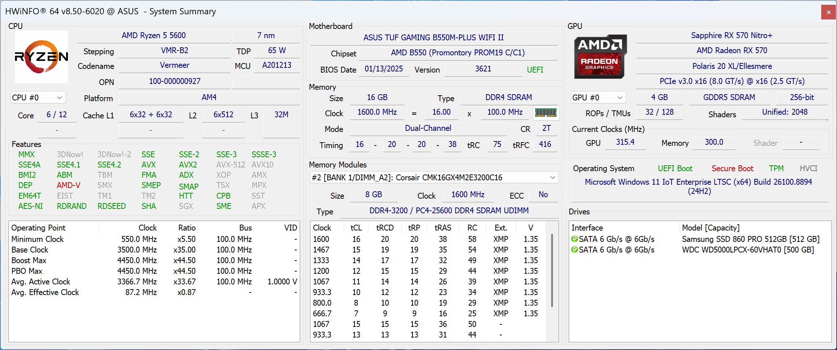Screen dimensions: 837x350
Task: Click the AMD Ryzen 5 5600 name field
Action: (x=154, y=36)
